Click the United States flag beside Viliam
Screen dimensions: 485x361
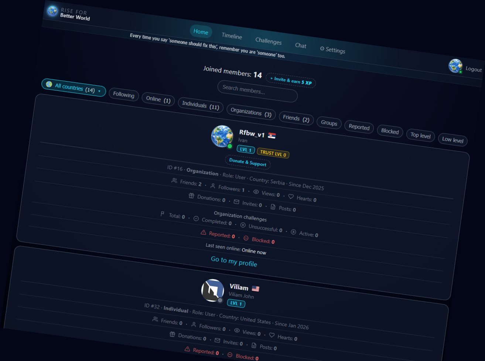coord(256,289)
